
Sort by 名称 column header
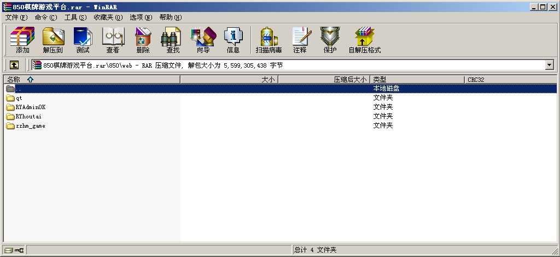coord(92,80)
